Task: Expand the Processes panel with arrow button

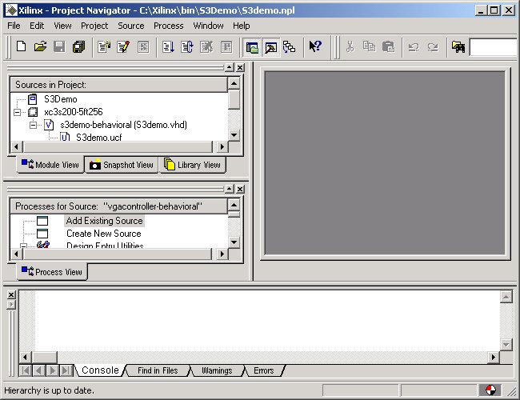Action: pyautogui.click(x=229, y=189)
